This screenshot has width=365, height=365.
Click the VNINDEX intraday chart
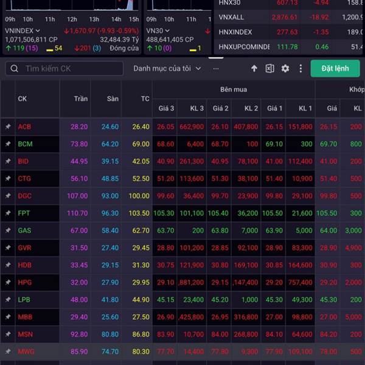(72, 5)
